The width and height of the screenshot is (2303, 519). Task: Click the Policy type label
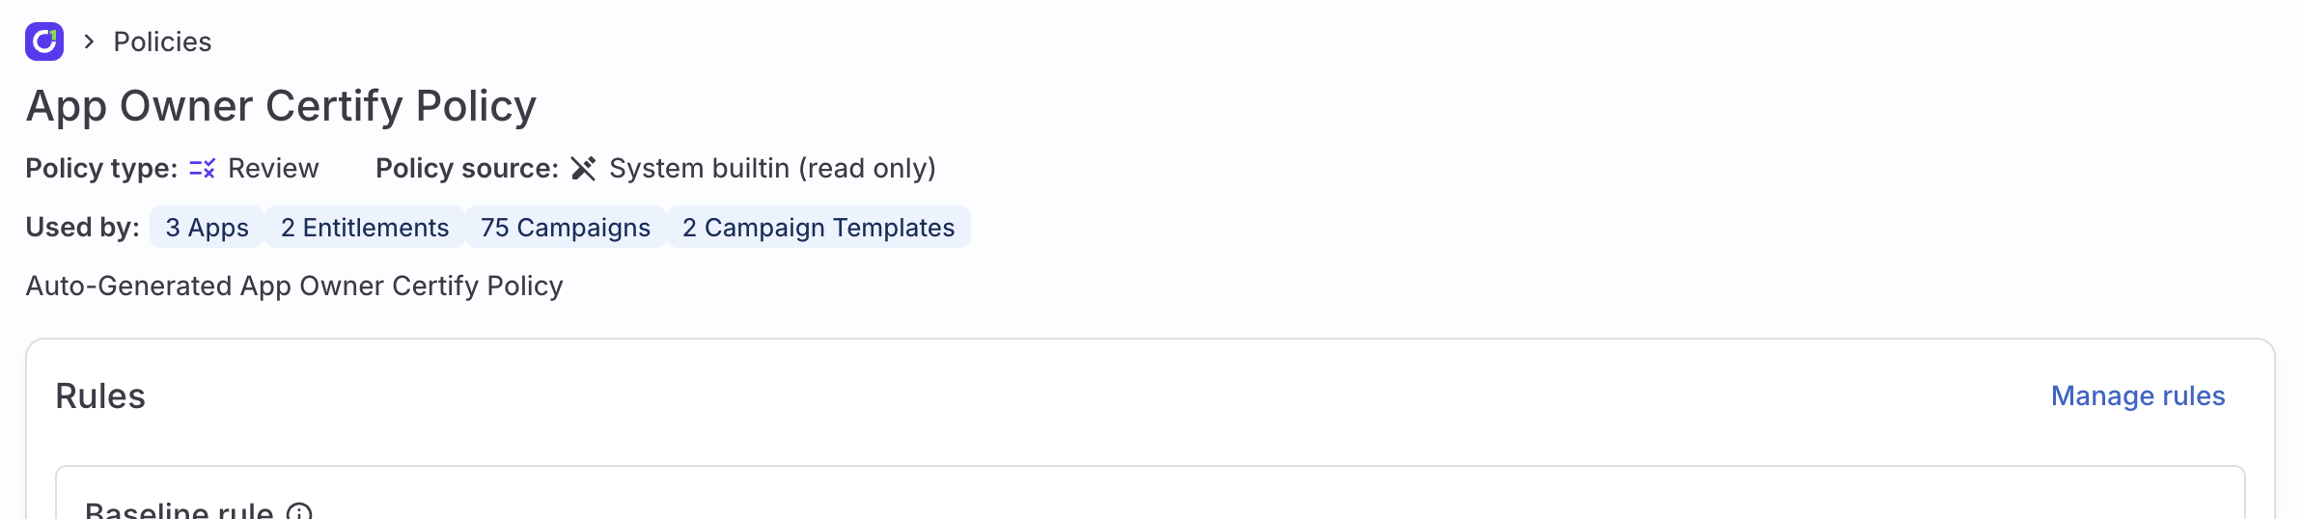(x=101, y=169)
